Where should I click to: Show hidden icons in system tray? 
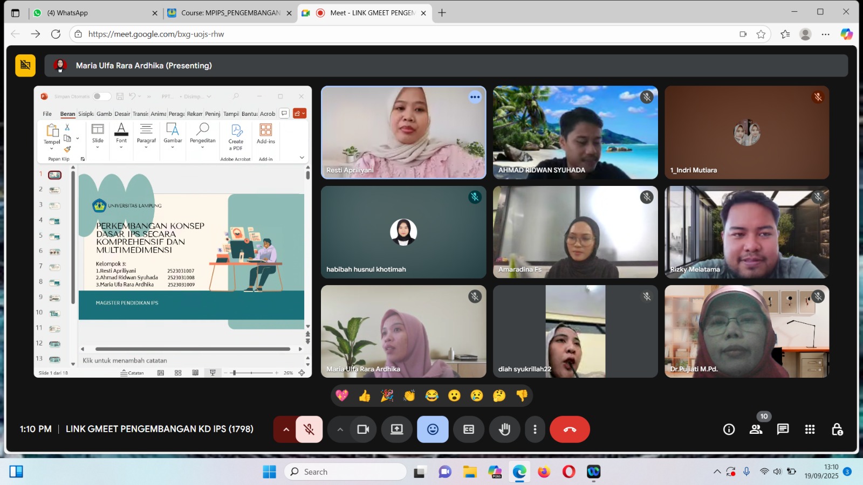[717, 472]
